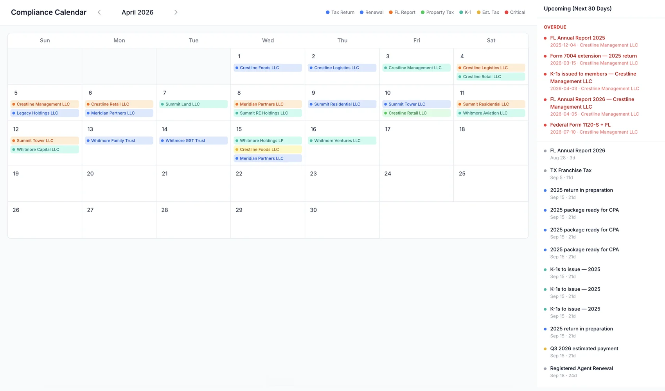Go to next month with right chevron
665x391 pixels.
[x=176, y=13]
